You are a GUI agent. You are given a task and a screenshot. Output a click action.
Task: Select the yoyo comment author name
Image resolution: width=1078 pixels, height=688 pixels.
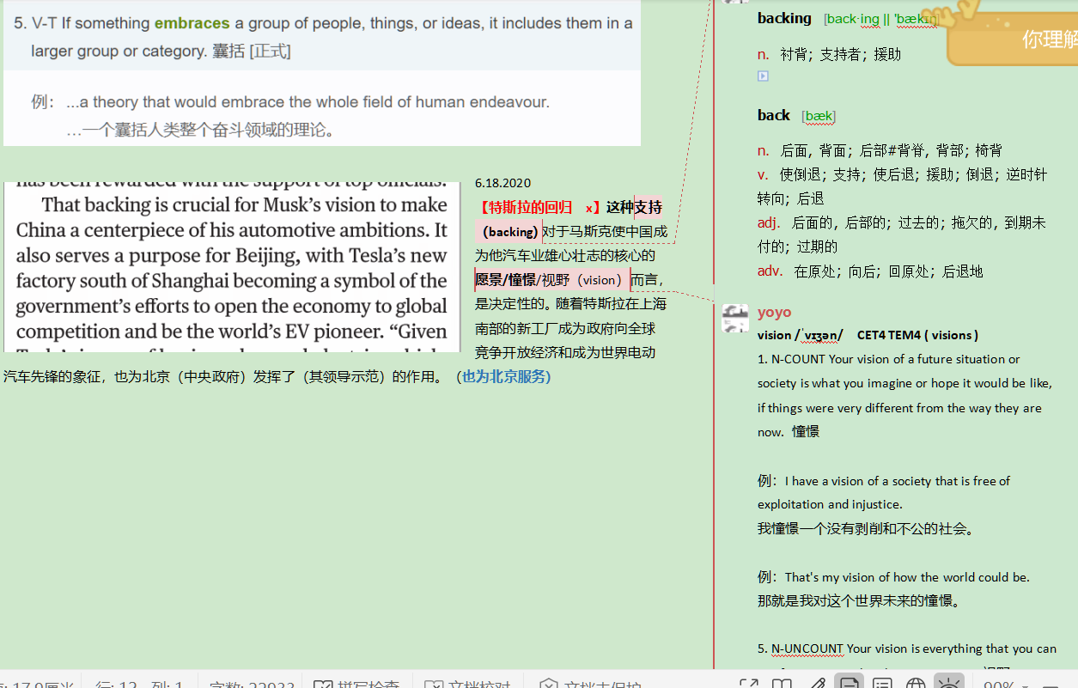pyautogui.click(x=774, y=312)
